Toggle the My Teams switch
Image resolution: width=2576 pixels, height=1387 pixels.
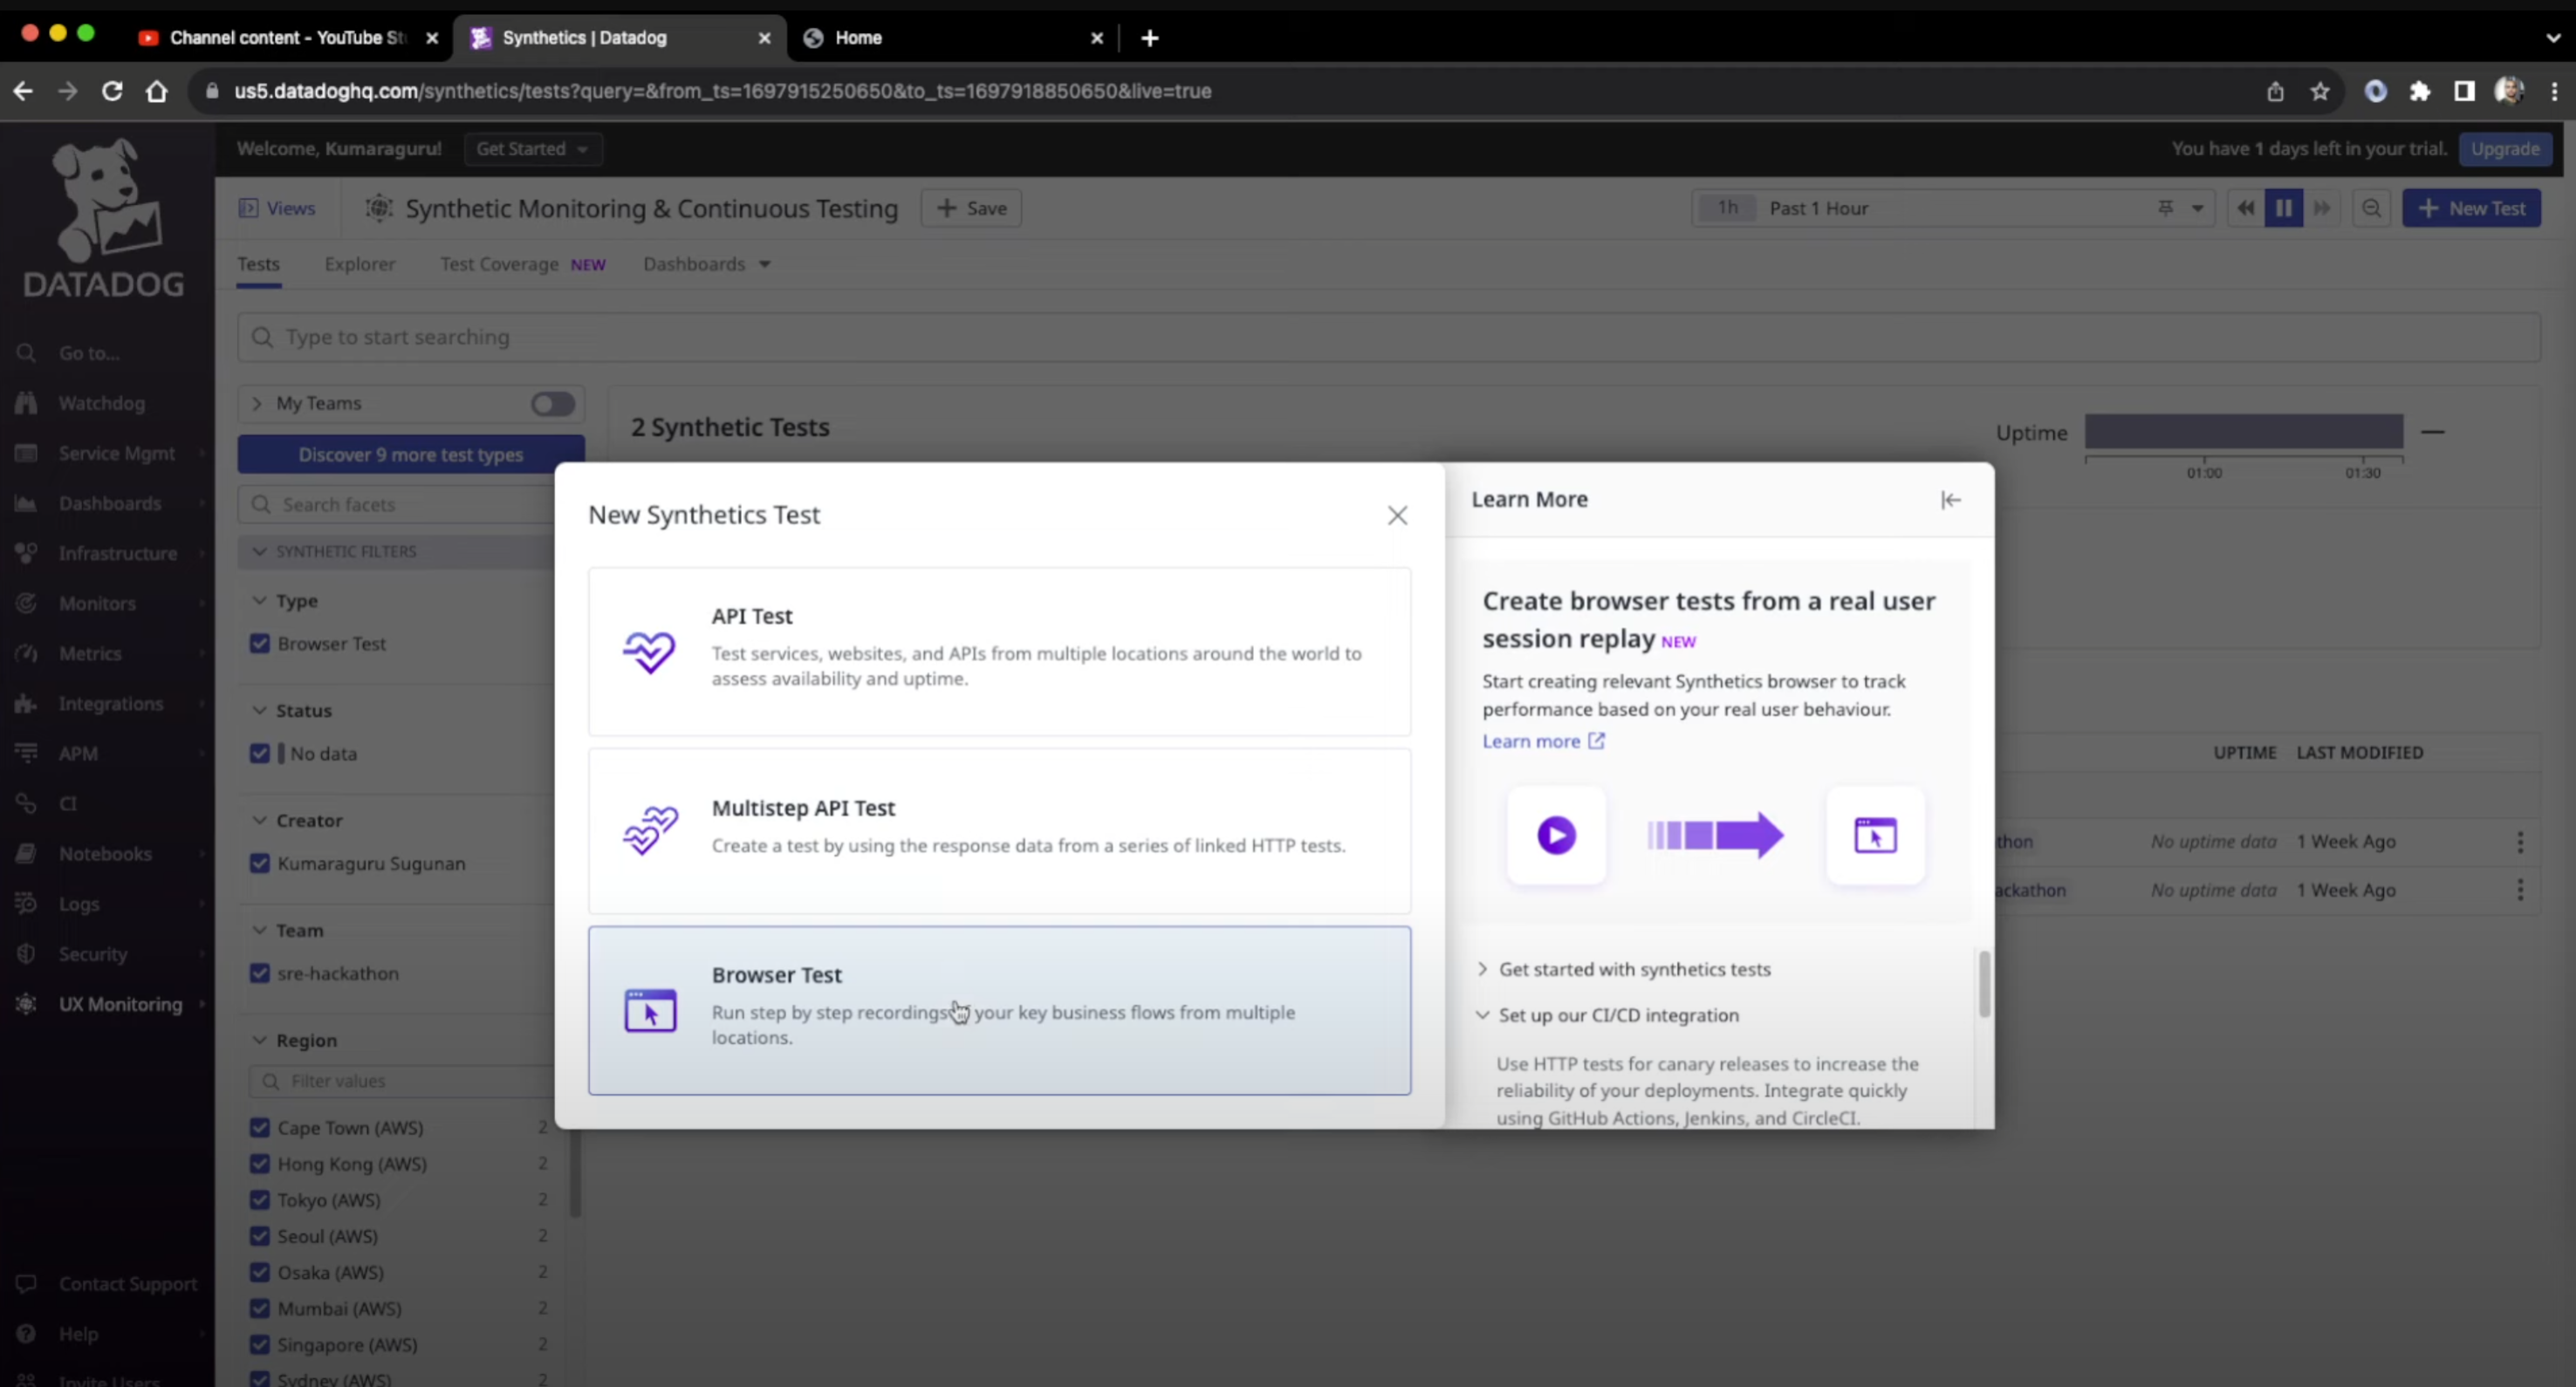[x=552, y=403]
